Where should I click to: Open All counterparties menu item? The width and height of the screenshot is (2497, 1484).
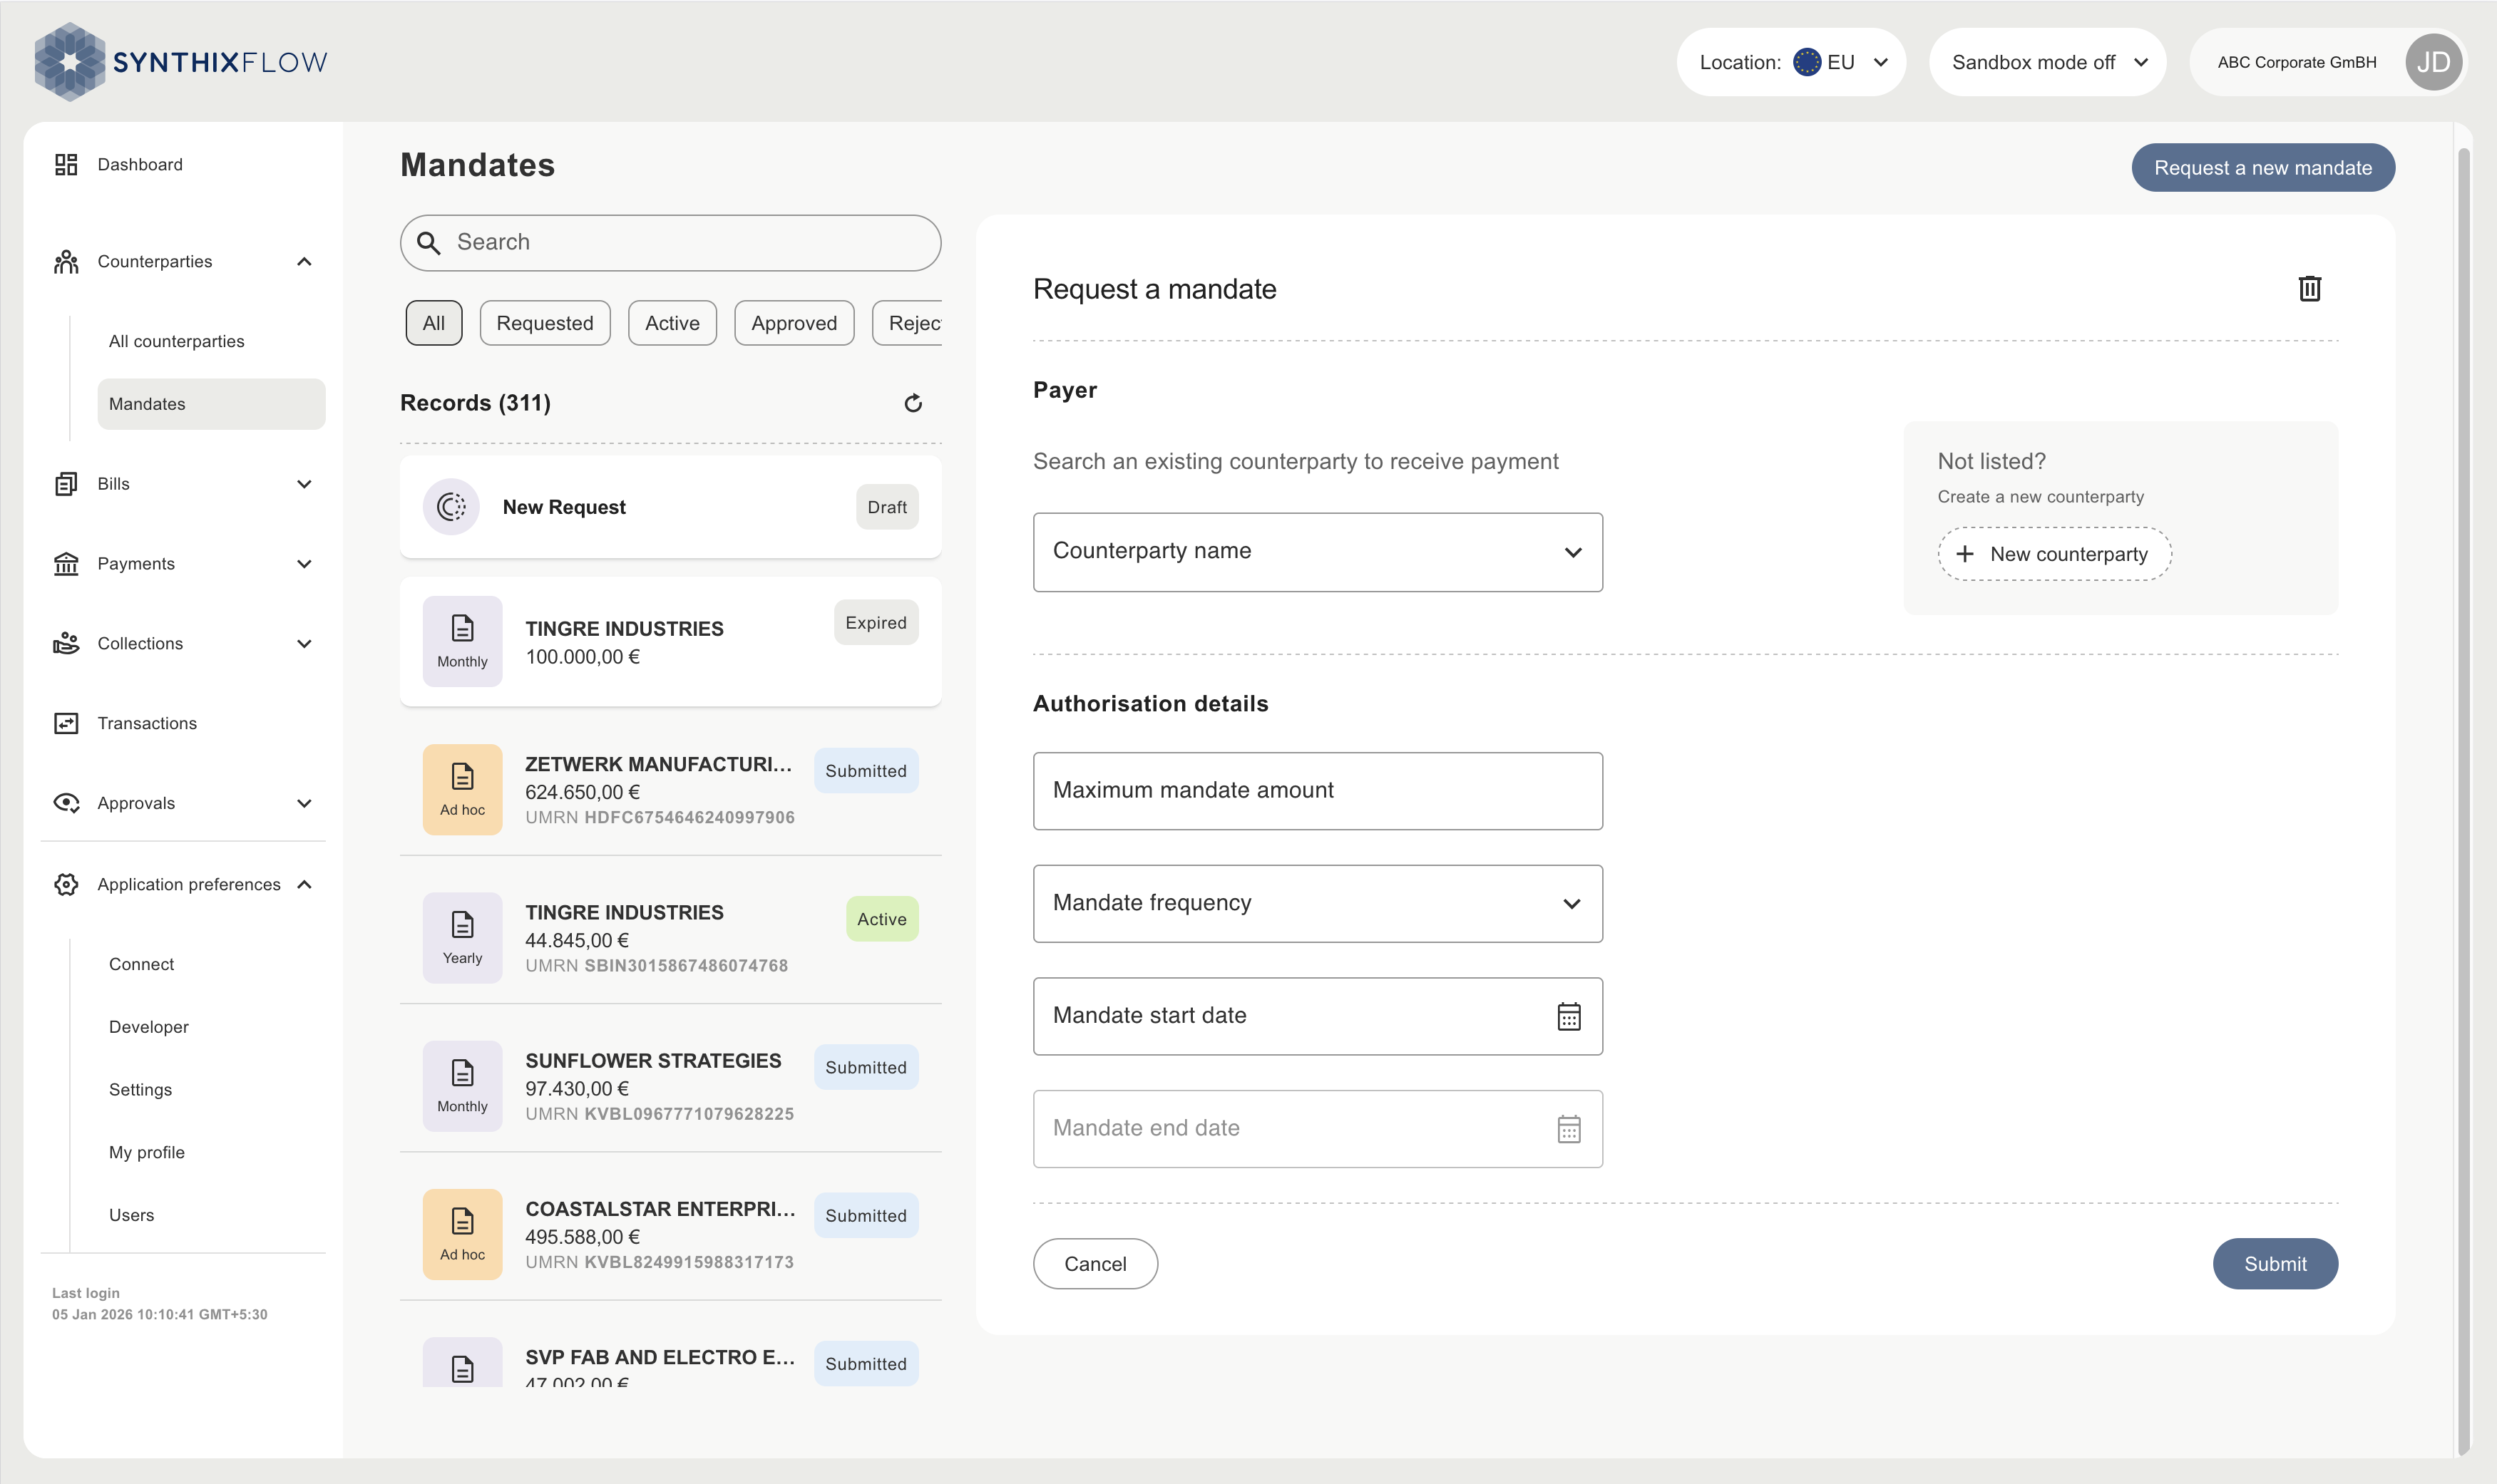(x=176, y=341)
